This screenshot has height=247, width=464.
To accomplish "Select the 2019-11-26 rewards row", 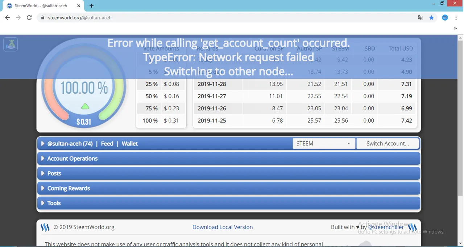I will tap(304, 108).
